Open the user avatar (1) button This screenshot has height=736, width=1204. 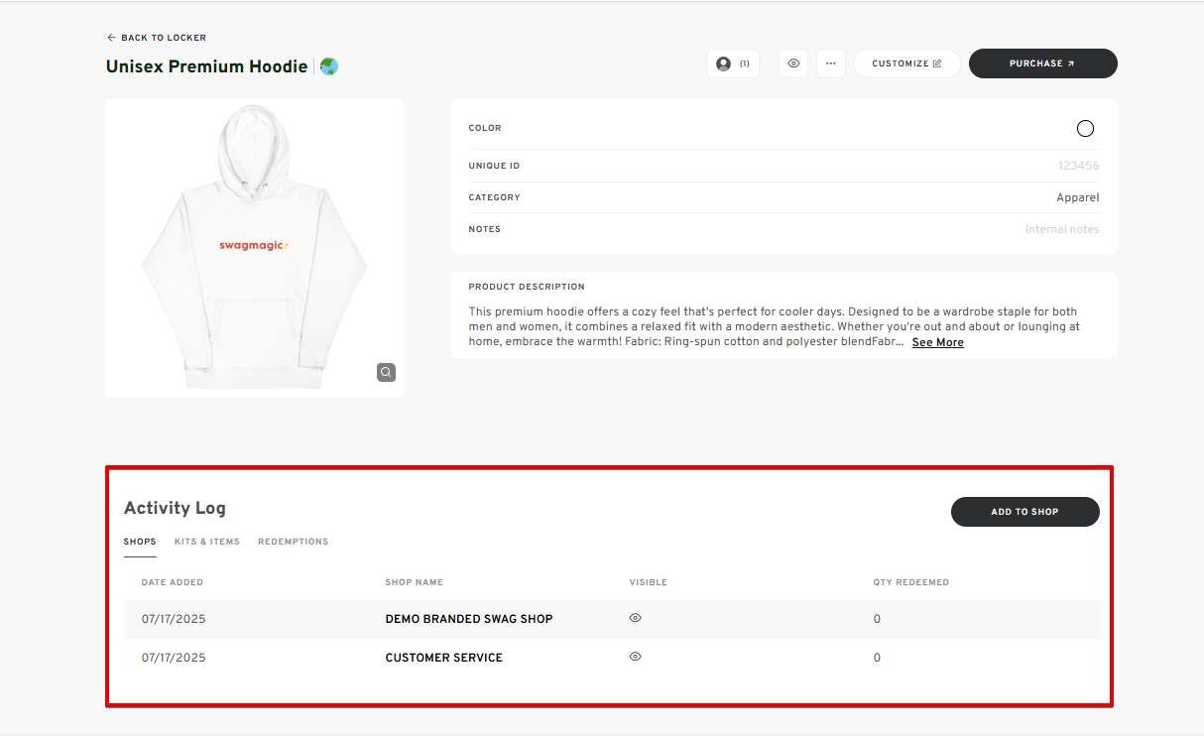[x=732, y=63]
